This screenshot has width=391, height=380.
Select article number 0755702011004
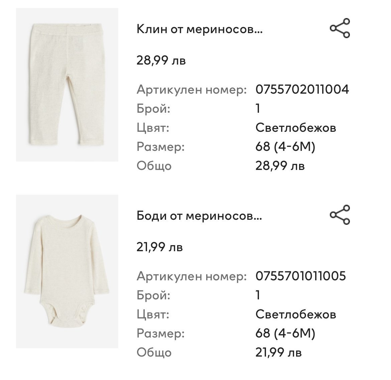(x=302, y=90)
